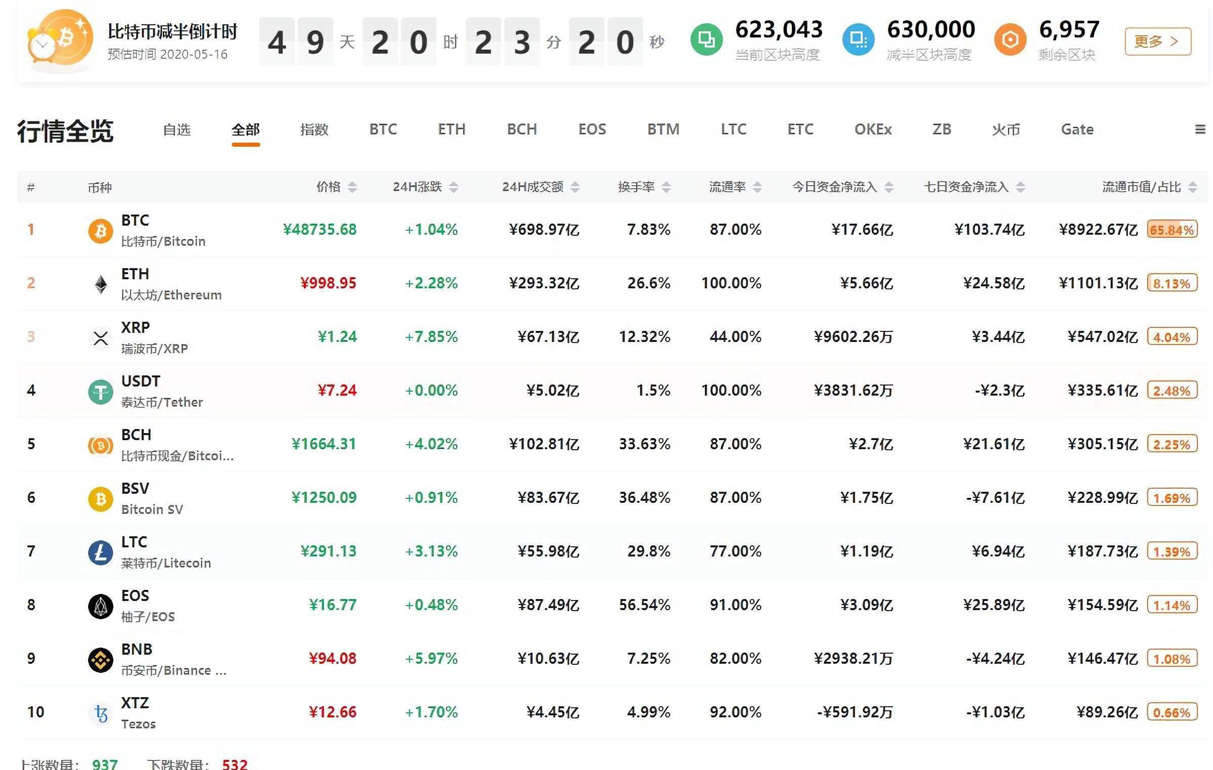
Task: Click BTC's 65.84% market share bar
Action: coord(1172,230)
